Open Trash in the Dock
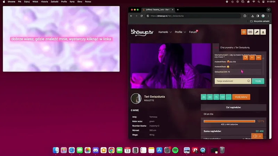The height and width of the screenshot is (156, 278). point(222,150)
